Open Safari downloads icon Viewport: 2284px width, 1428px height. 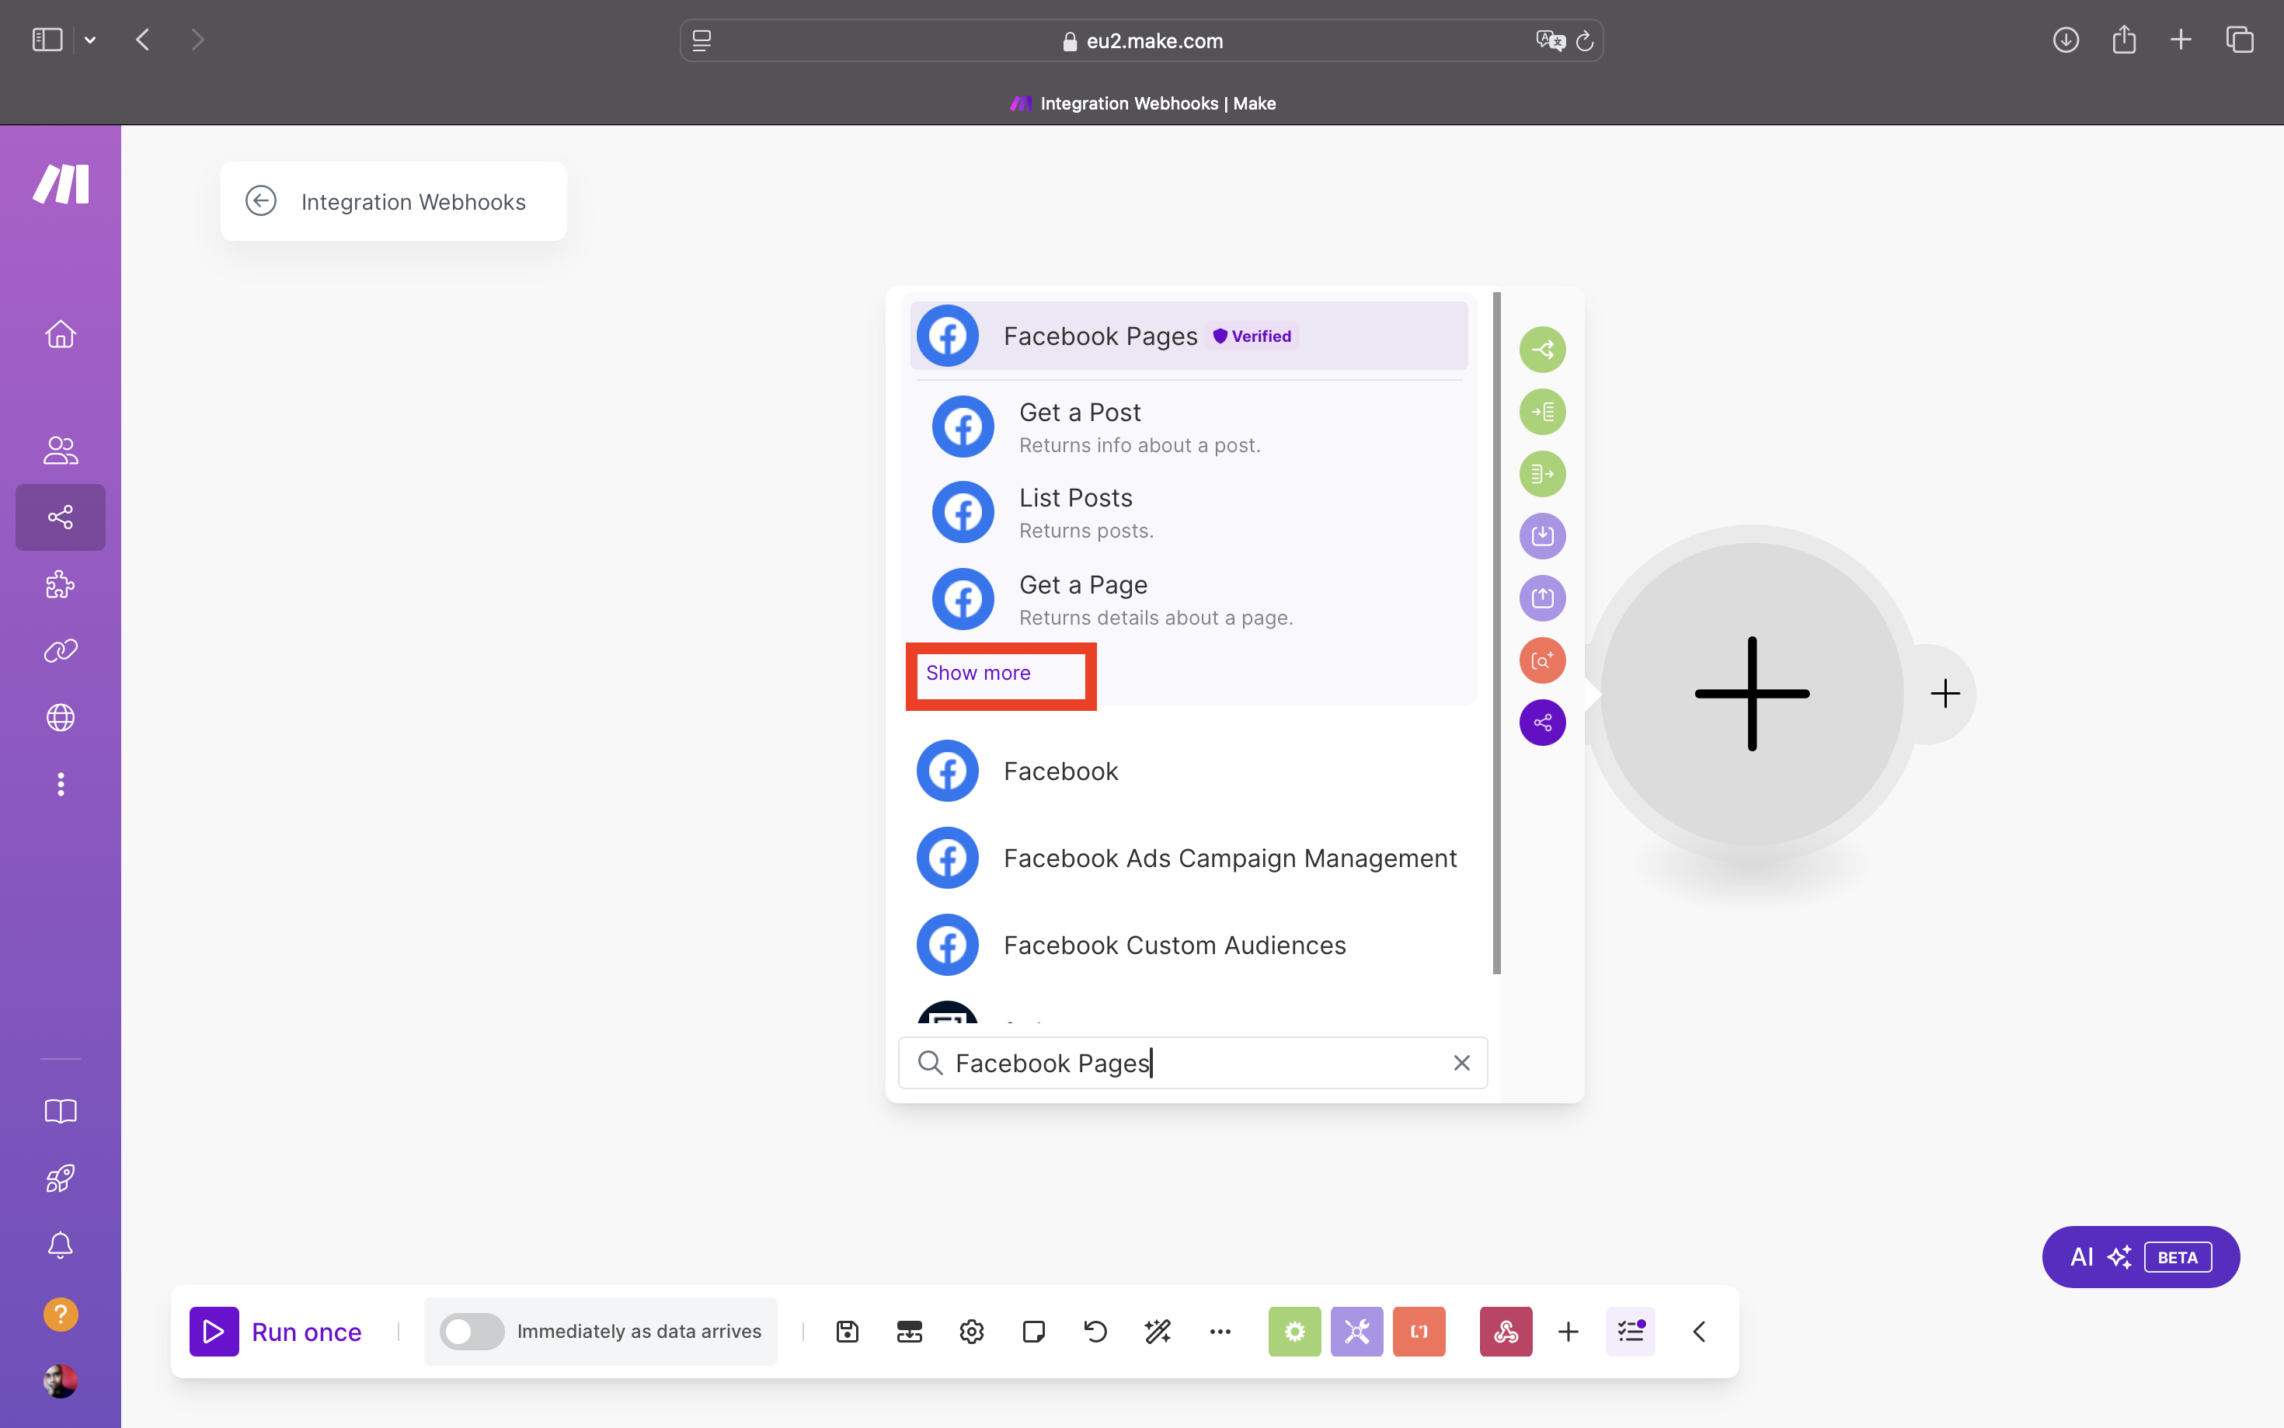tap(2065, 40)
